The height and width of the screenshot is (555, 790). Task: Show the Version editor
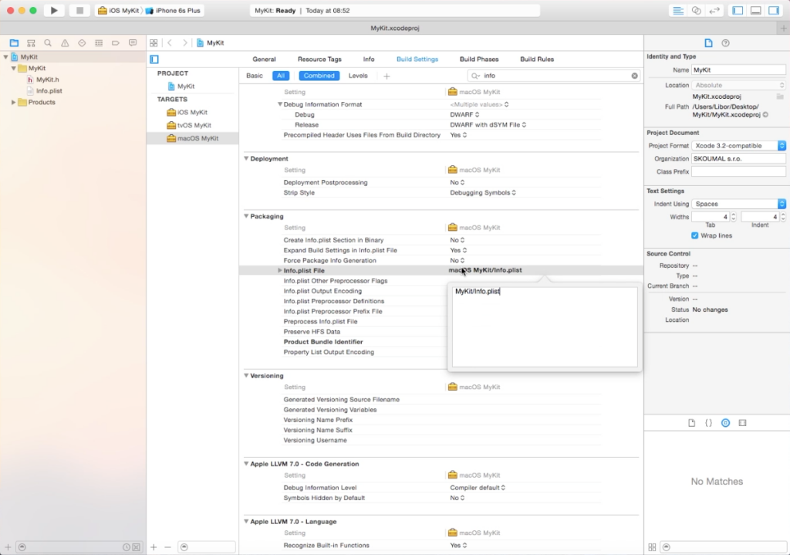tap(714, 10)
